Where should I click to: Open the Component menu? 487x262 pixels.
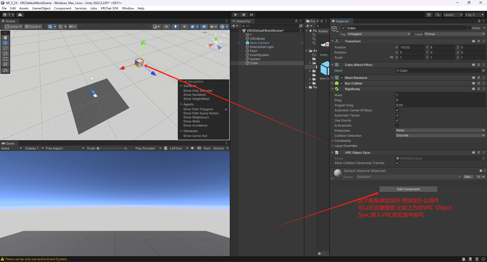pyautogui.click(x=63, y=8)
